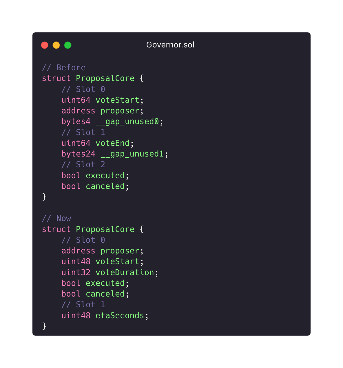Place cursor on the __gap_unused1 field name

pyautogui.click(x=132, y=154)
